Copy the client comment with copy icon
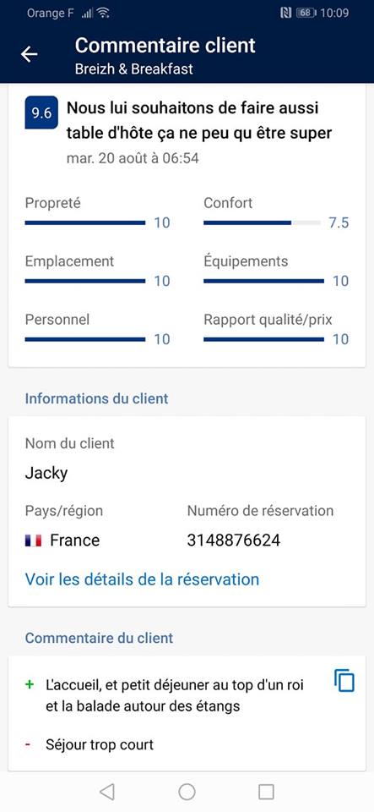Screen dimensions: 374x812 point(344,680)
